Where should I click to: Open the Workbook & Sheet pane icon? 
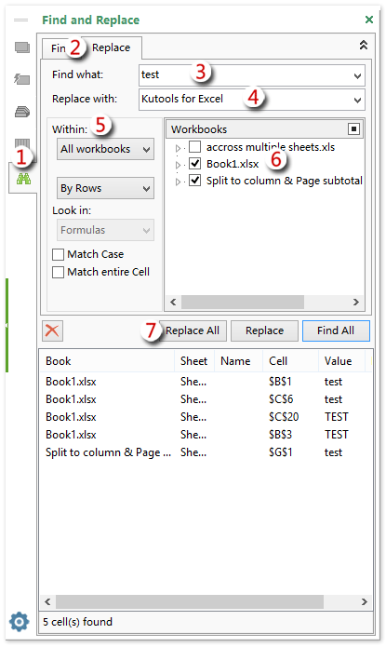click(x=22, y=47)
